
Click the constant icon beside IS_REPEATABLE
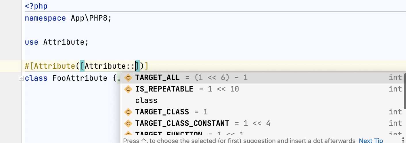point(128,89)
